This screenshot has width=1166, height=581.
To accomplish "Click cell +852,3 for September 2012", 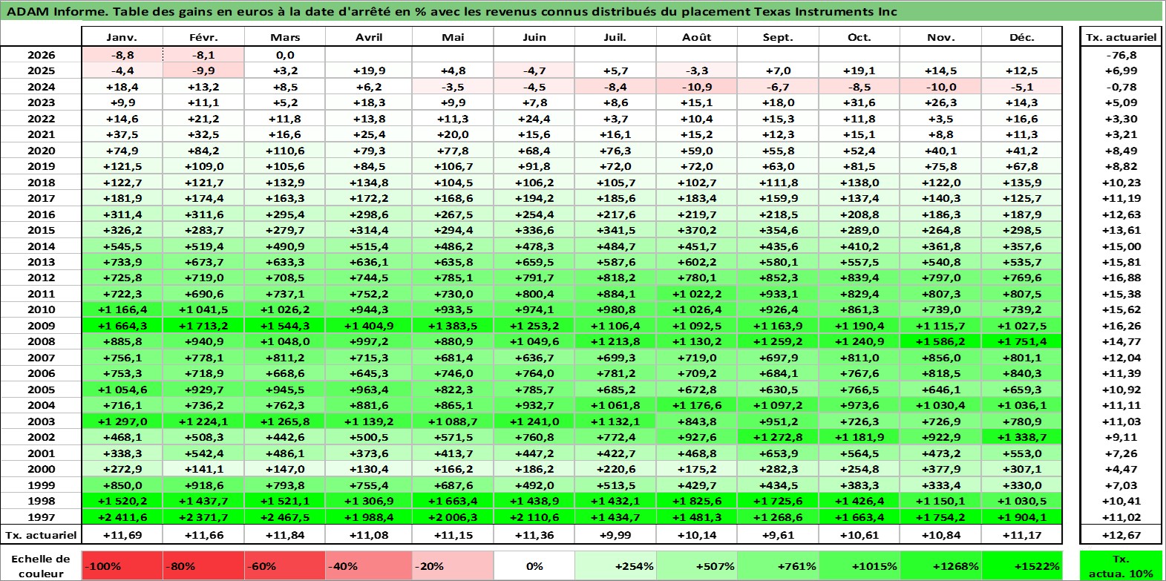I will click(x=778, y=278).
